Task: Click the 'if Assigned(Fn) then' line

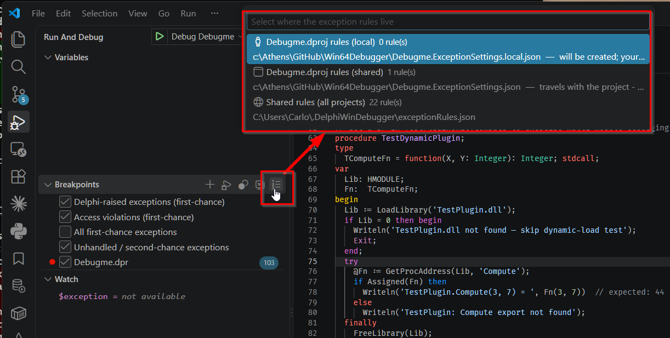Action: tap(400, 282)
